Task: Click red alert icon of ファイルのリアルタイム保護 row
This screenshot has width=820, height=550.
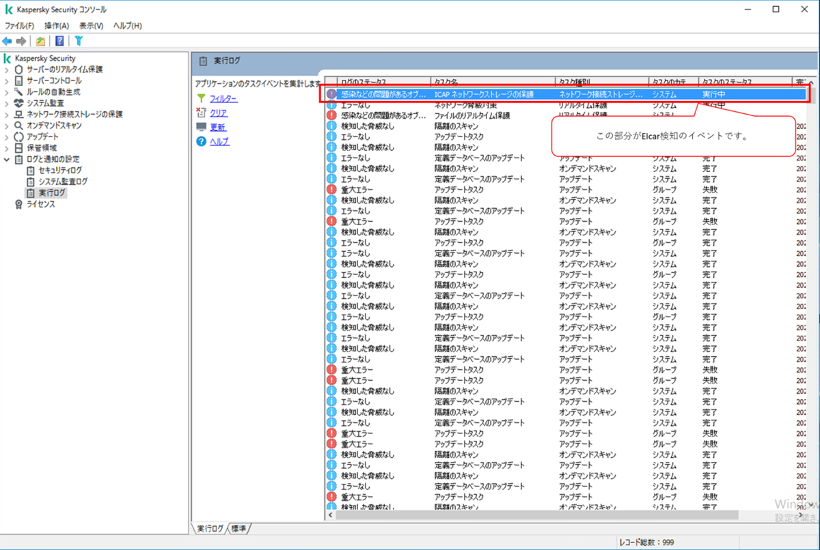Action: pos(332,115)
